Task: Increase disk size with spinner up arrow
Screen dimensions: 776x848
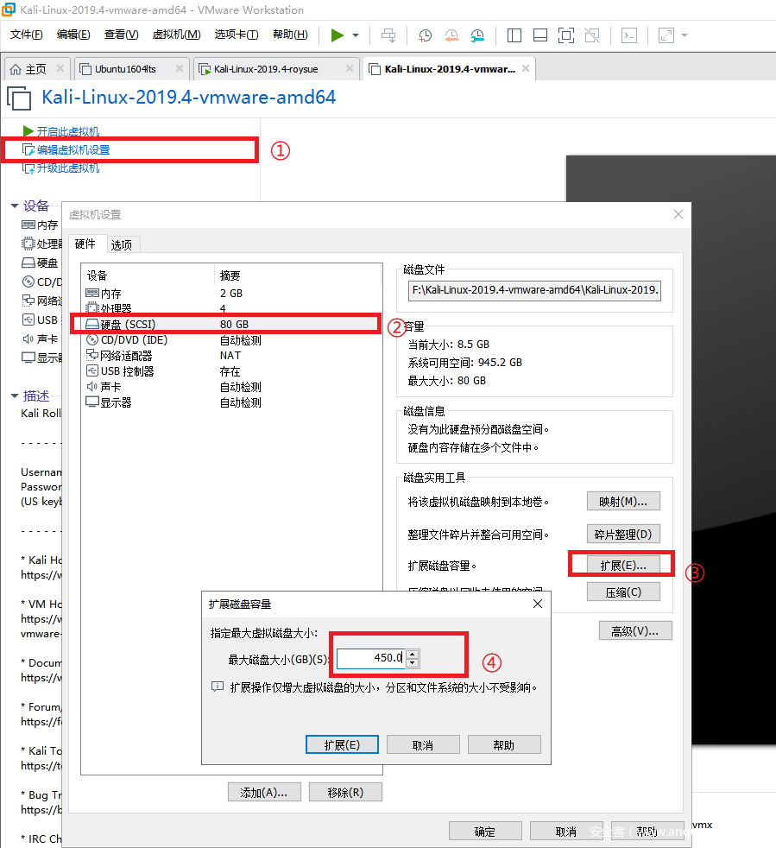Action: (412, 654)
